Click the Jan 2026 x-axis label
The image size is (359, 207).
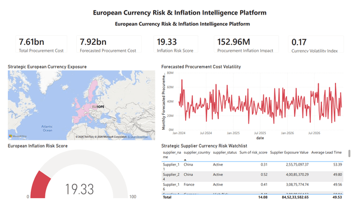click(287, 133)
